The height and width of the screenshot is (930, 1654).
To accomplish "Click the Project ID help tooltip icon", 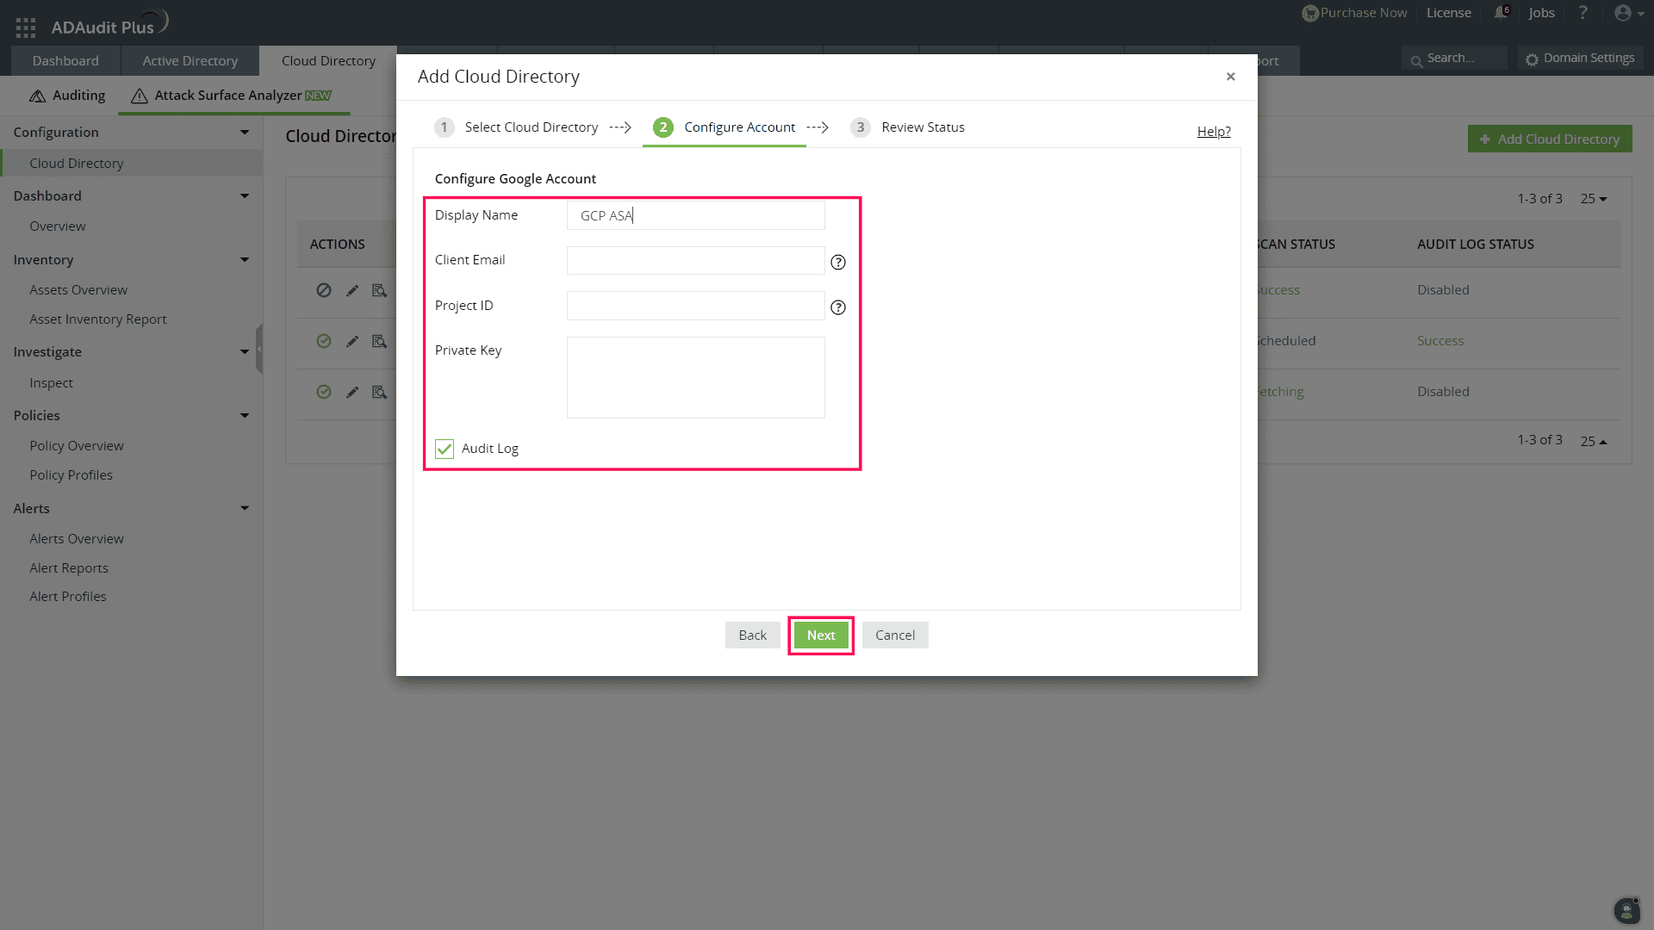I will tap(838, 307).
